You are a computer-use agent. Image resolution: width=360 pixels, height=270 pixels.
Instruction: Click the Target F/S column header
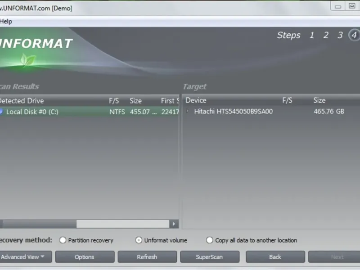[287, 100]
